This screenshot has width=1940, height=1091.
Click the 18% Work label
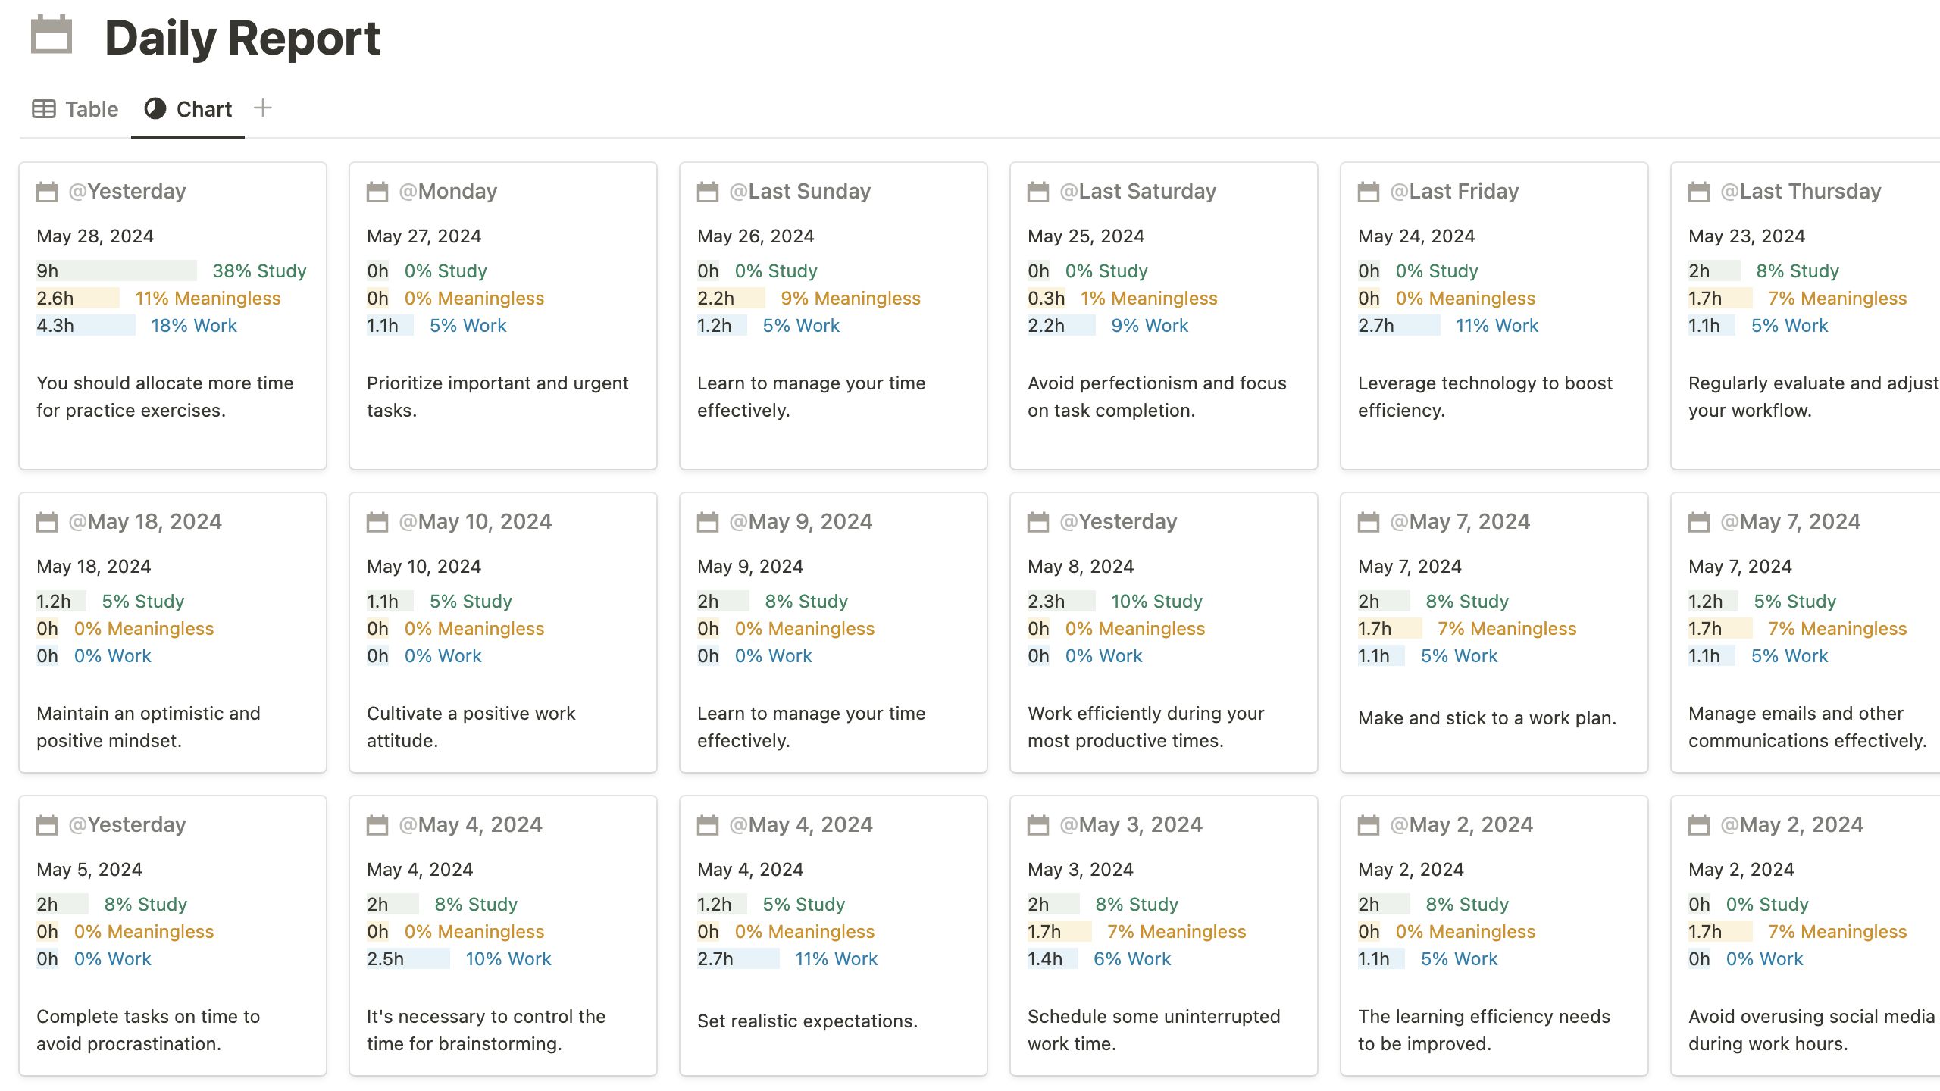pyautogui.click(x=194, y=325)
